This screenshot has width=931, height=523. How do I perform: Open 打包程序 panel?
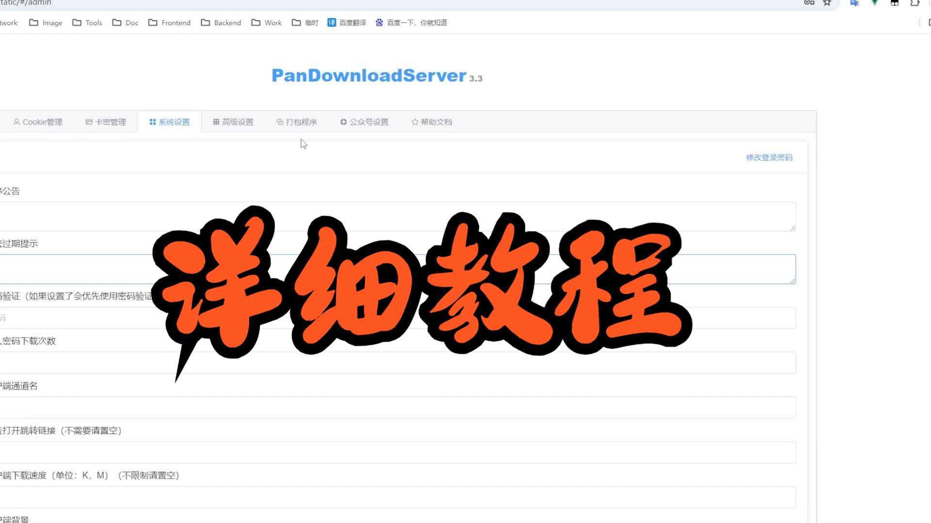click(x=296, y=122)
